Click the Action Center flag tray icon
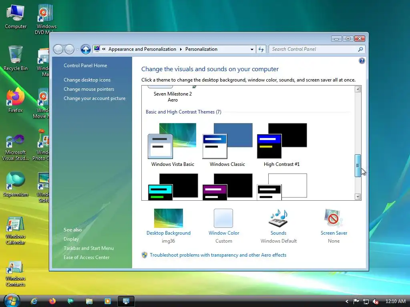Screen dimensions: 410x307 [356, 301]
